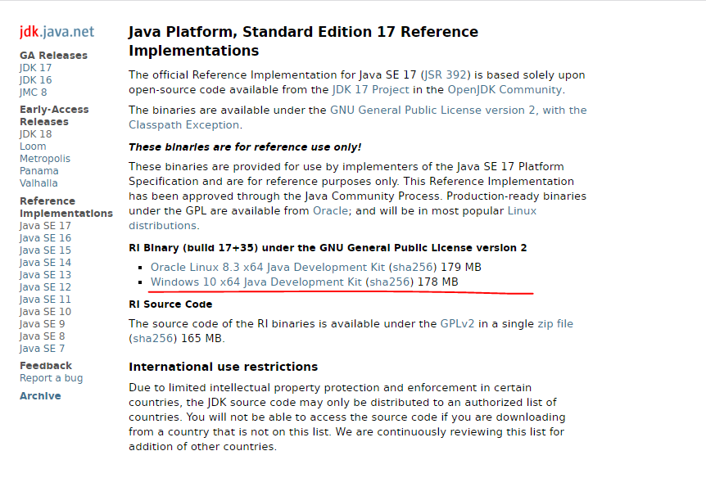Click the '179 MB' file size text
Screen dimensions: 706x478
(461, 268)
